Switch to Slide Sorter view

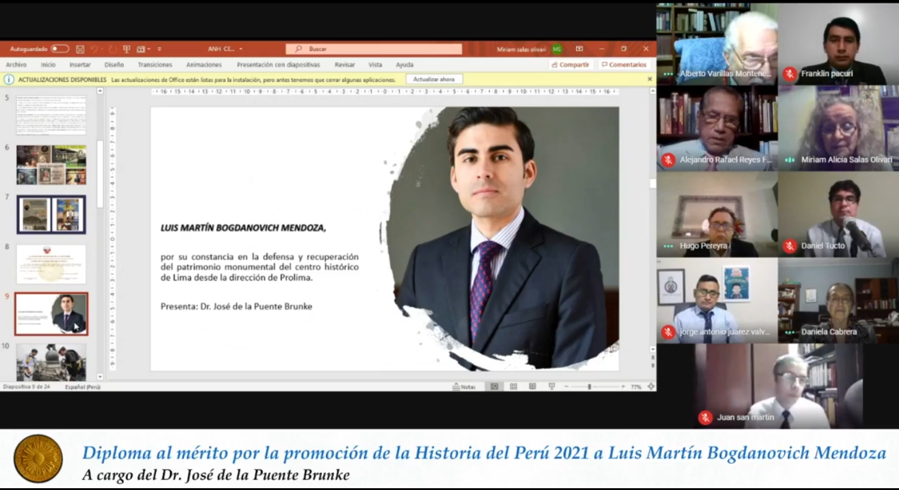(x=513, y=387)
